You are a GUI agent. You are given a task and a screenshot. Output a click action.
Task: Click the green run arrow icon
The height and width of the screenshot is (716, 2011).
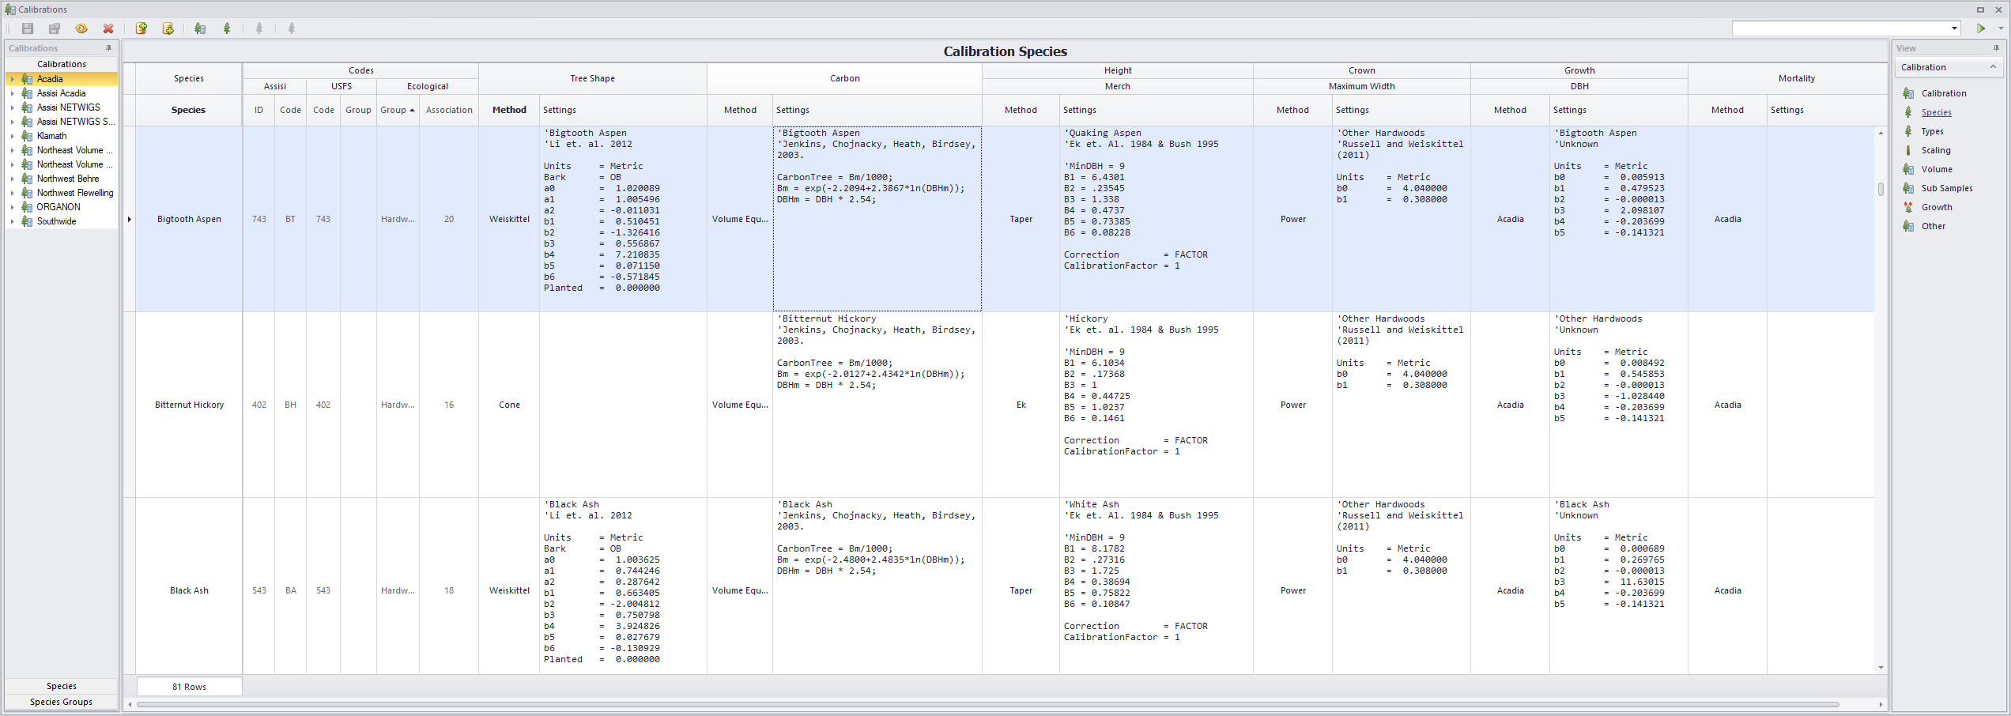pos(1981,28)
